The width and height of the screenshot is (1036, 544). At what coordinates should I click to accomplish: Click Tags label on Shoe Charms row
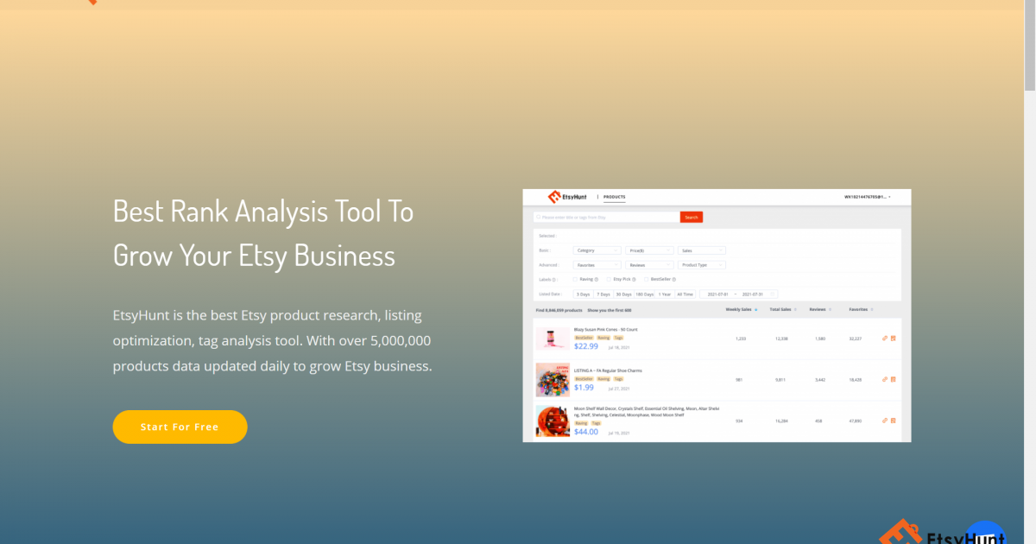pos(618,378)
